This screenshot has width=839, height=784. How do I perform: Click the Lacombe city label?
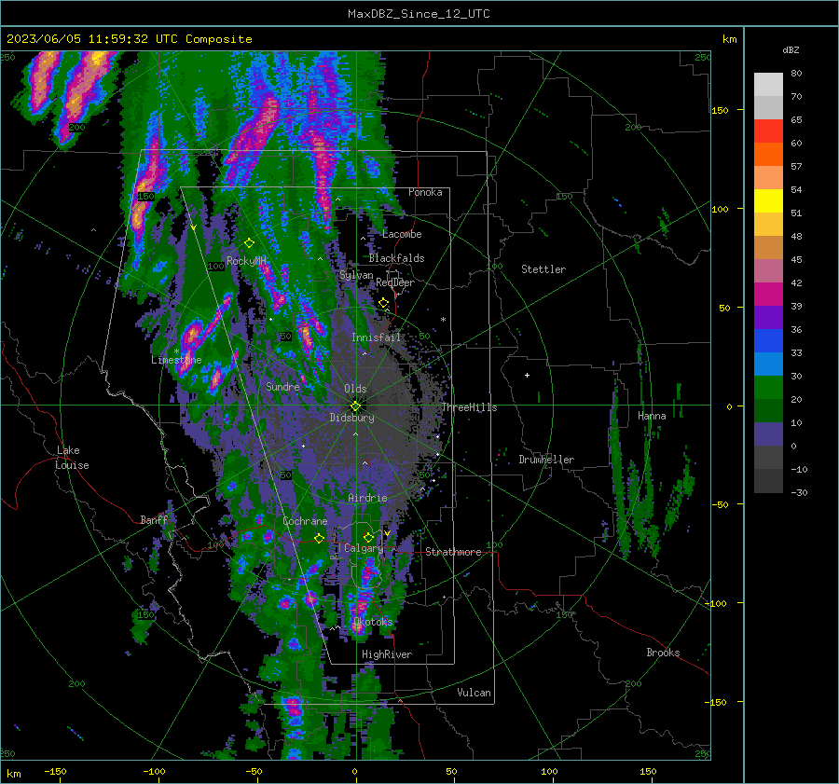402,234
